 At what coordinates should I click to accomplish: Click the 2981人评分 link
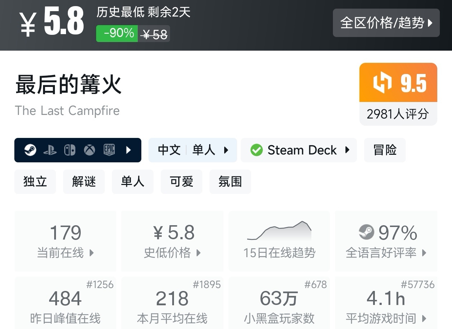398,114
